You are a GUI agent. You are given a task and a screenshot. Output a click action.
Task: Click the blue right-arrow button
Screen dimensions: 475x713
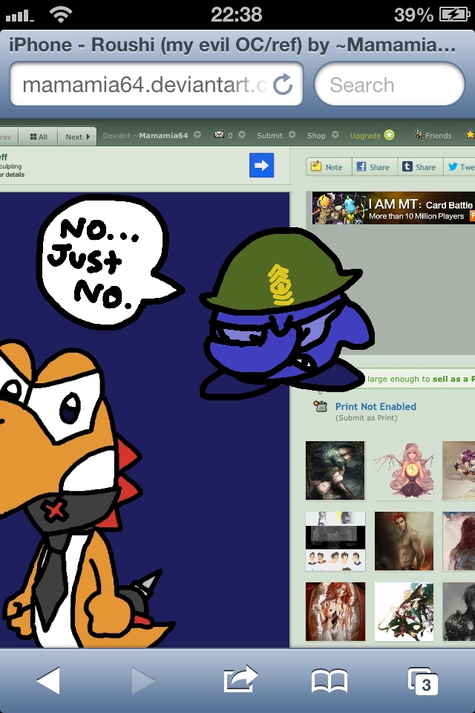(261, 165)
